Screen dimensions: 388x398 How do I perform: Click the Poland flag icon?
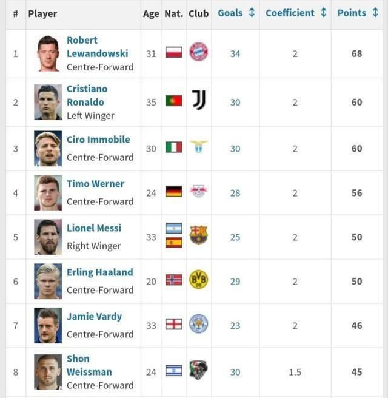174,52
